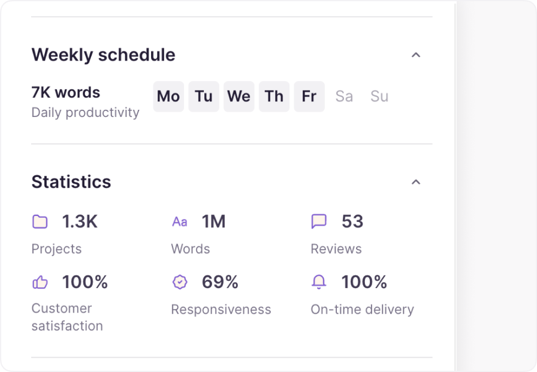Collapse the Statistics section
The height and width of the screenshot is (372, 537).
click(416, 182)
